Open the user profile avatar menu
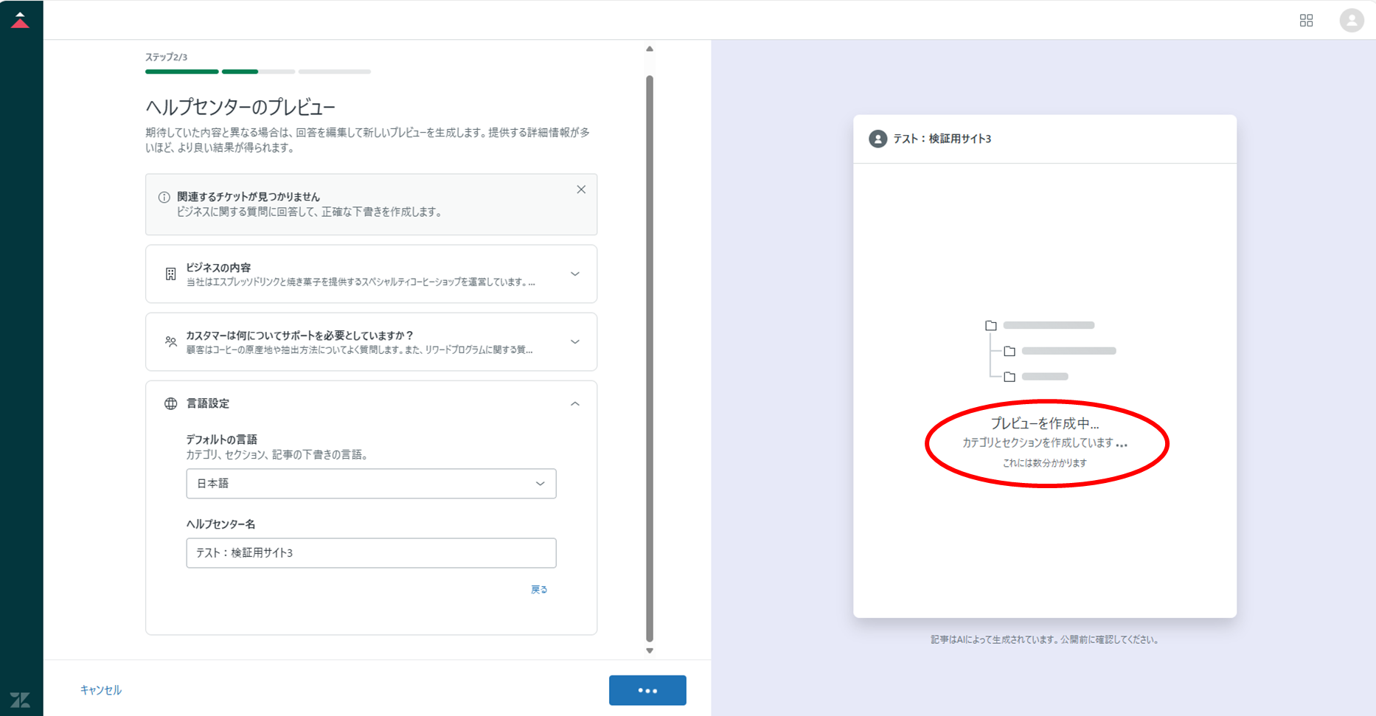The height and width of the screenshot is (716, 1376). coord(1351,21)
